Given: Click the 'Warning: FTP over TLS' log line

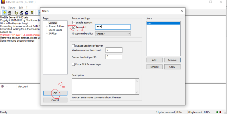Looking at the screenshot, I should point(20,35).
